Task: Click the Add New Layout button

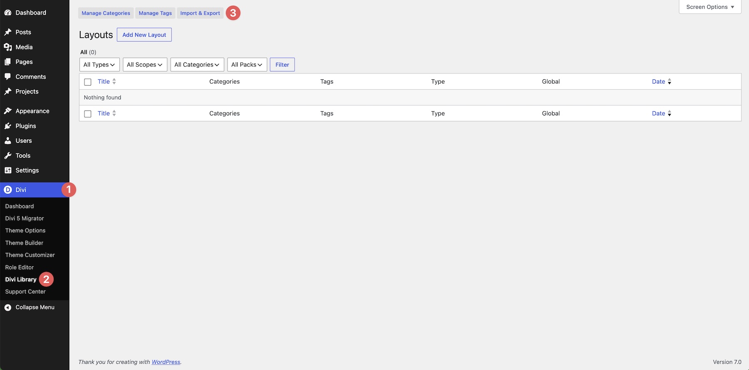Action: coord(144,35)
